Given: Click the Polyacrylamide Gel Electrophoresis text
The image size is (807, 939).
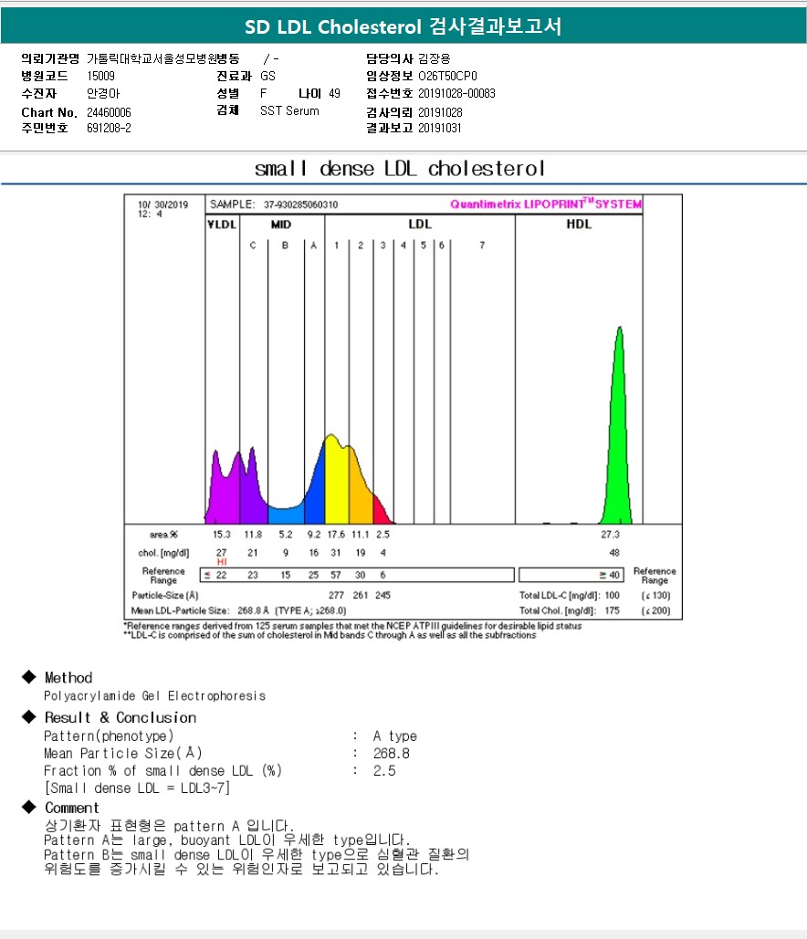Looking at the screenshot, I should (x=155, y=696).
